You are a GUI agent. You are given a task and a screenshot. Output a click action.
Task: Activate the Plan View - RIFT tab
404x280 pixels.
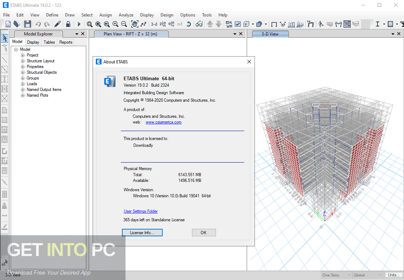click(130, 34)
